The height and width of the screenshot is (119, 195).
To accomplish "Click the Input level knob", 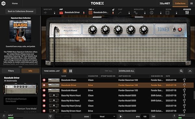I will (x=4, y=116).
